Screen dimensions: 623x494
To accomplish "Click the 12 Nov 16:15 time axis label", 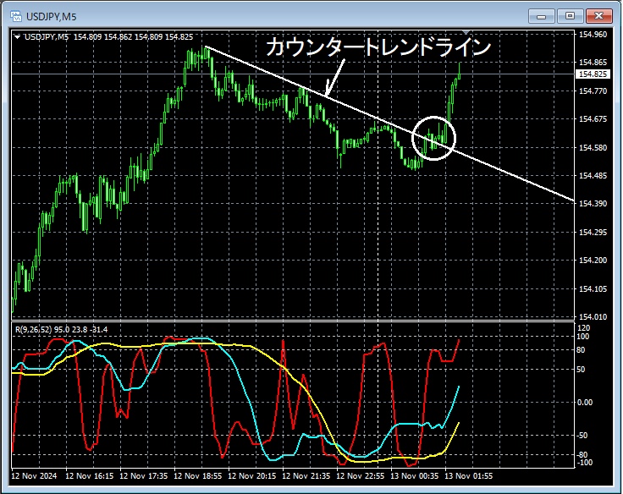I will point(90,475).
